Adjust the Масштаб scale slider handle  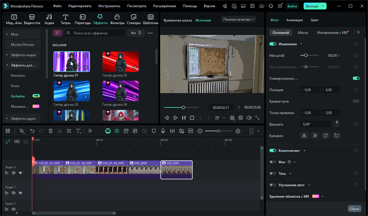click(x=306, y=56)
